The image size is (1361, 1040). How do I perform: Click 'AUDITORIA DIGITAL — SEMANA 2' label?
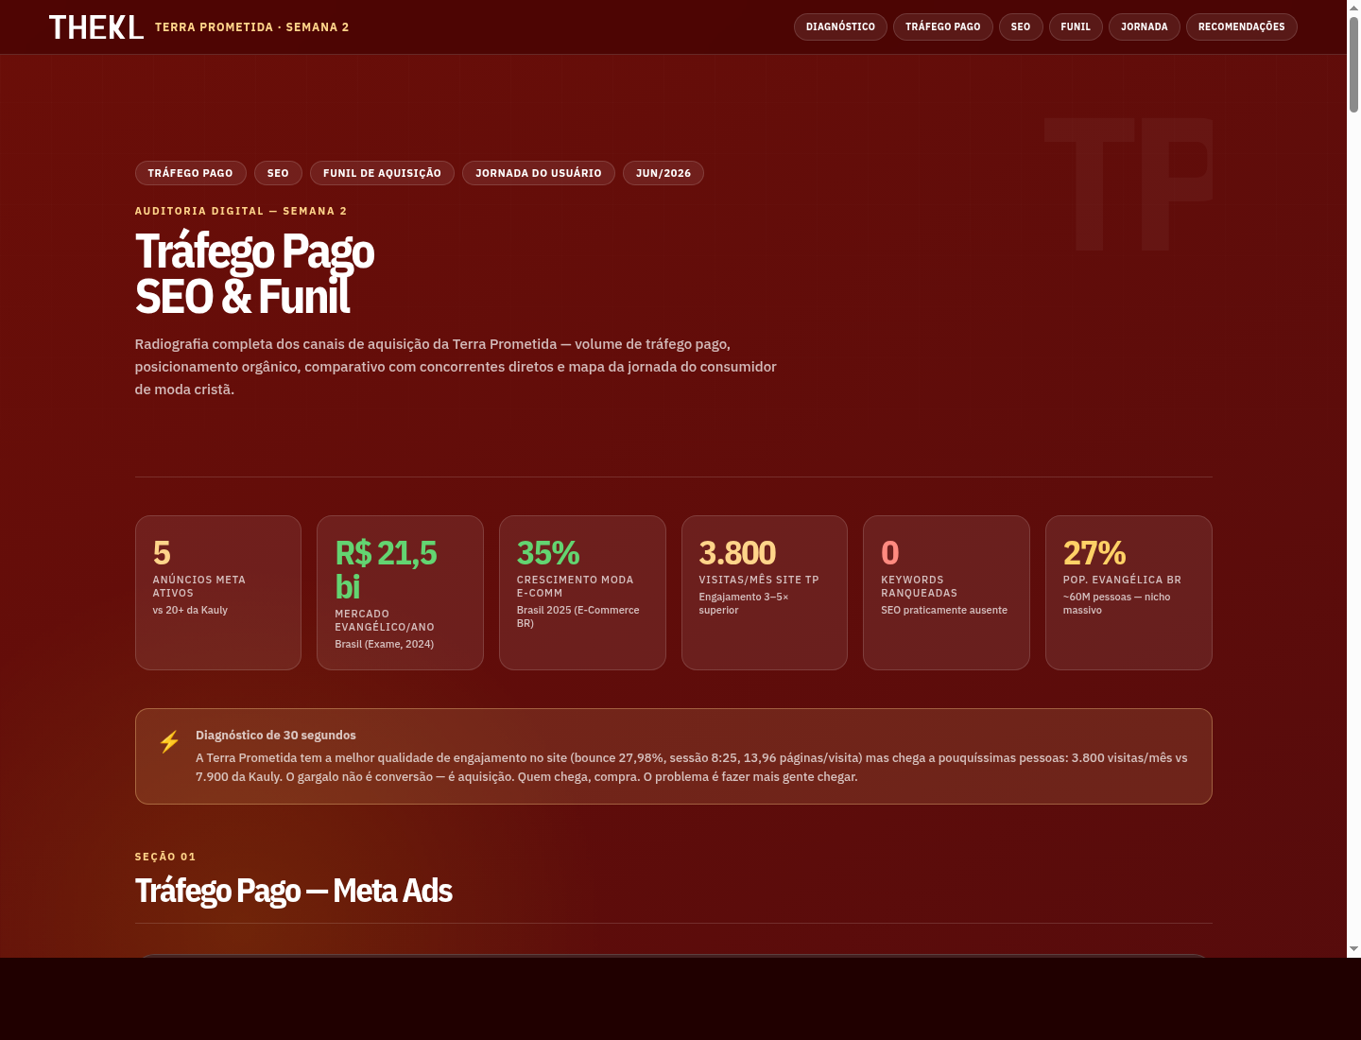[x=241, y=211]
